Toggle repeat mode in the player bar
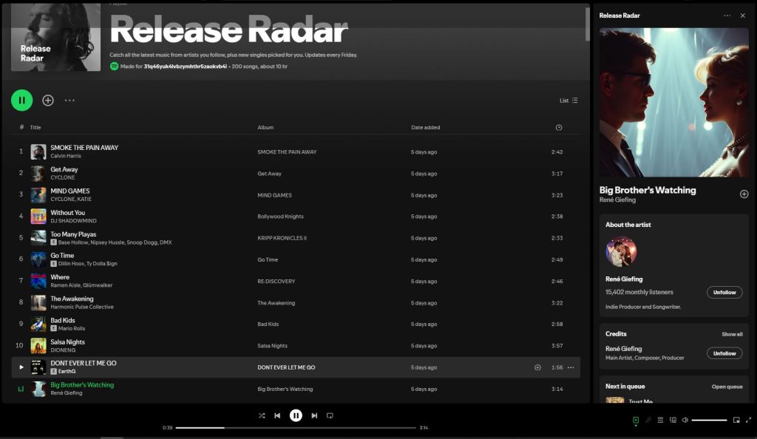The image size is (757, 439). click(x=330, y=415)
